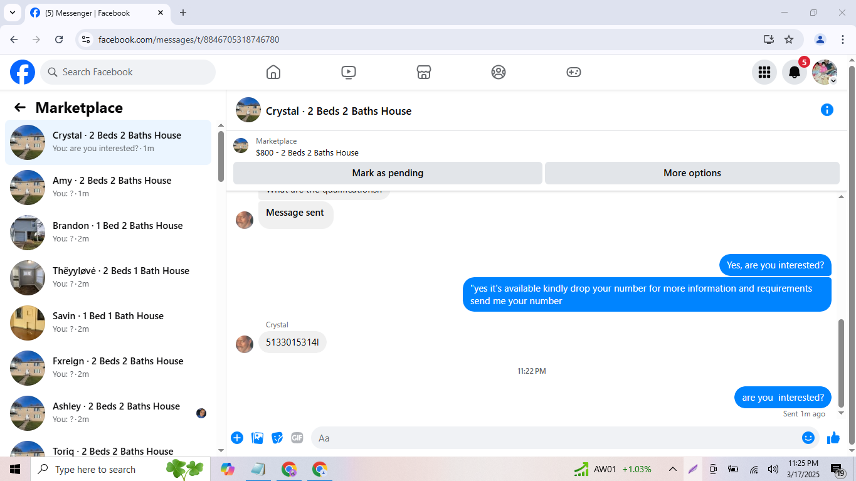Viewport: 856px width, 481px height.
Task: Click the 'Yes, are you interested?' bubble
Action: (775, 265)
